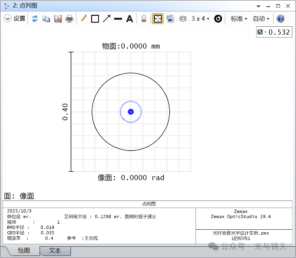Print the spot diagram
This screenshot has height=258, width=296.
point(70,18)
